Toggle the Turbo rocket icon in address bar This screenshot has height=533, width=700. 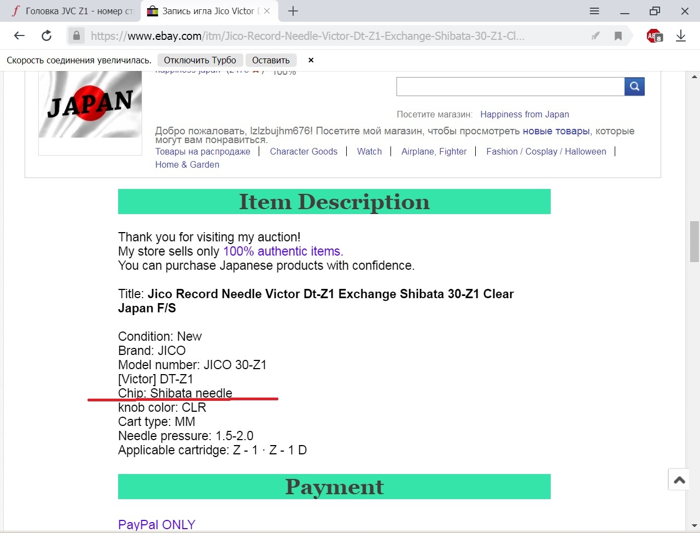pyautogui.click(x=596, y=36)
